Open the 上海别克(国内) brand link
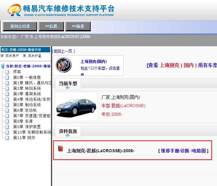This screenshot has height=186, width=217. pyautogui.click(x=94, y=61)
